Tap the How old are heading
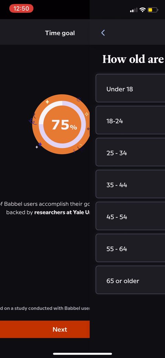The width and height of the screenshot is (165, 358). pyautogui.click(x=133, y=59)
